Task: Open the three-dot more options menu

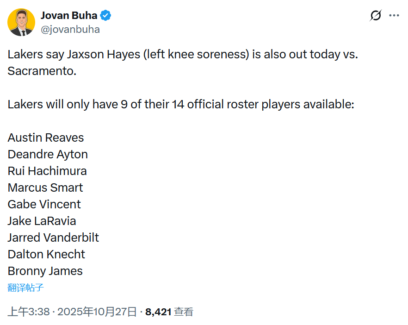Action: pos(394,16)
